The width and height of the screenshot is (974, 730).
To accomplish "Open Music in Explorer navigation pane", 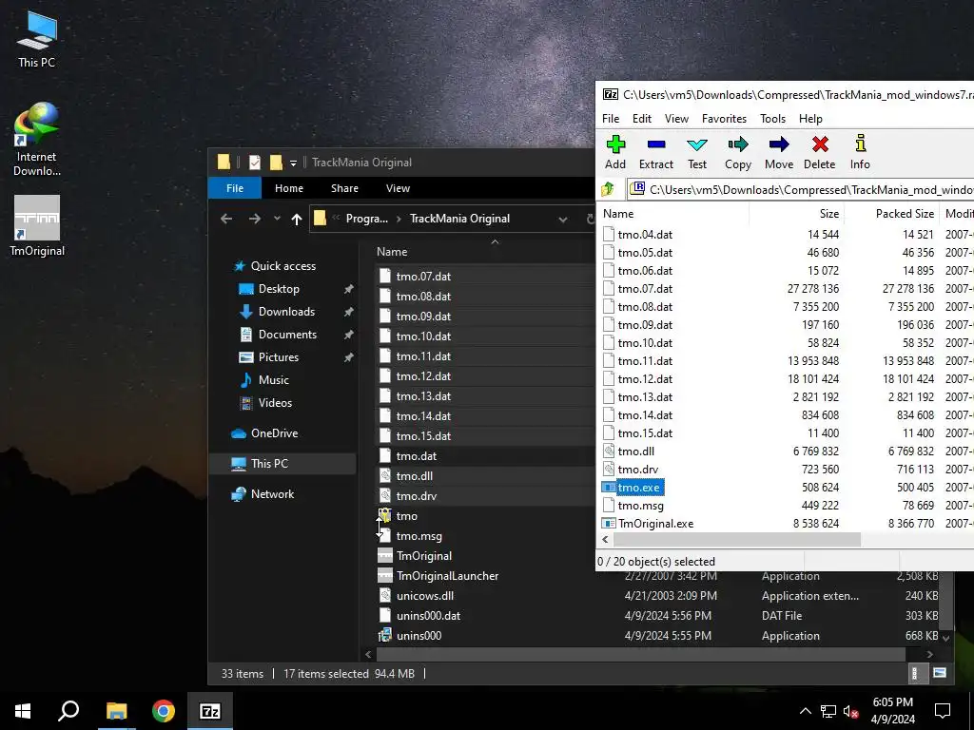I will 273,380.
